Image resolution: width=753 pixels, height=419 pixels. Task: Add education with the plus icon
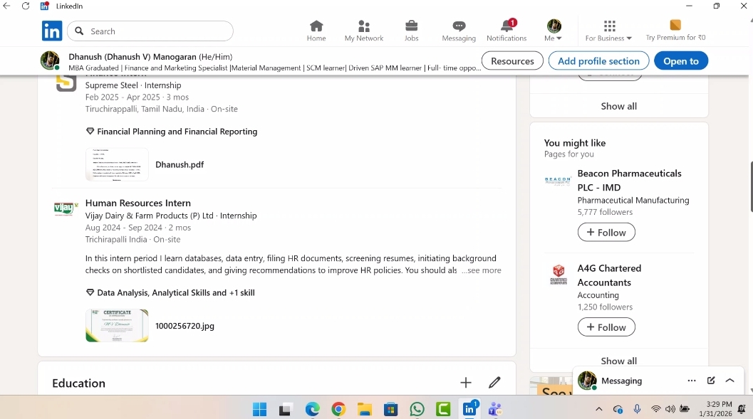pos(466,383)
